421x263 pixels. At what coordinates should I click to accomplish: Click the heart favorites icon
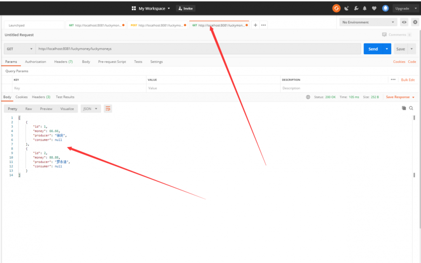pos(374,8)
